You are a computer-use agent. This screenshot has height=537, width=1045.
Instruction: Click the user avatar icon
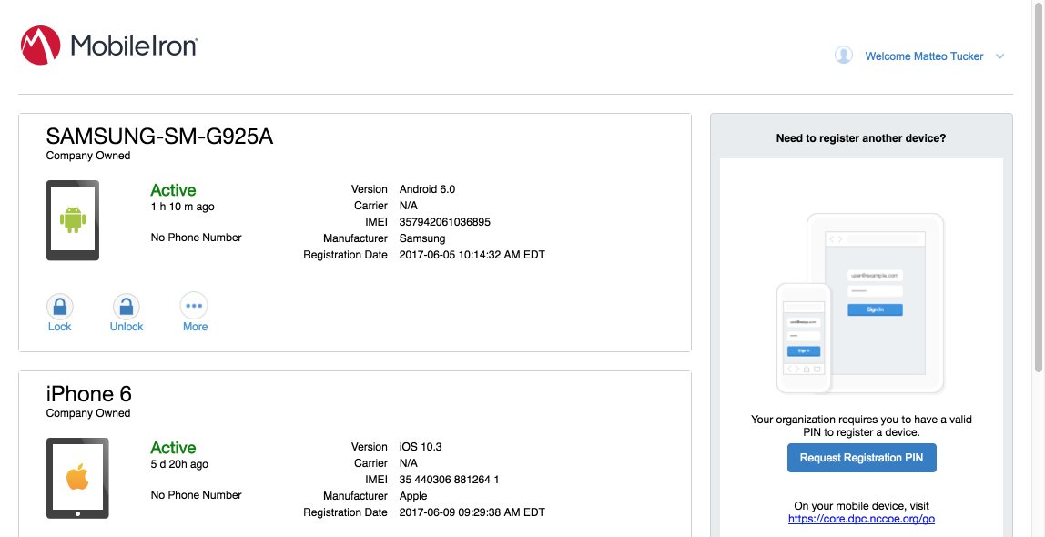coord(844,56)
